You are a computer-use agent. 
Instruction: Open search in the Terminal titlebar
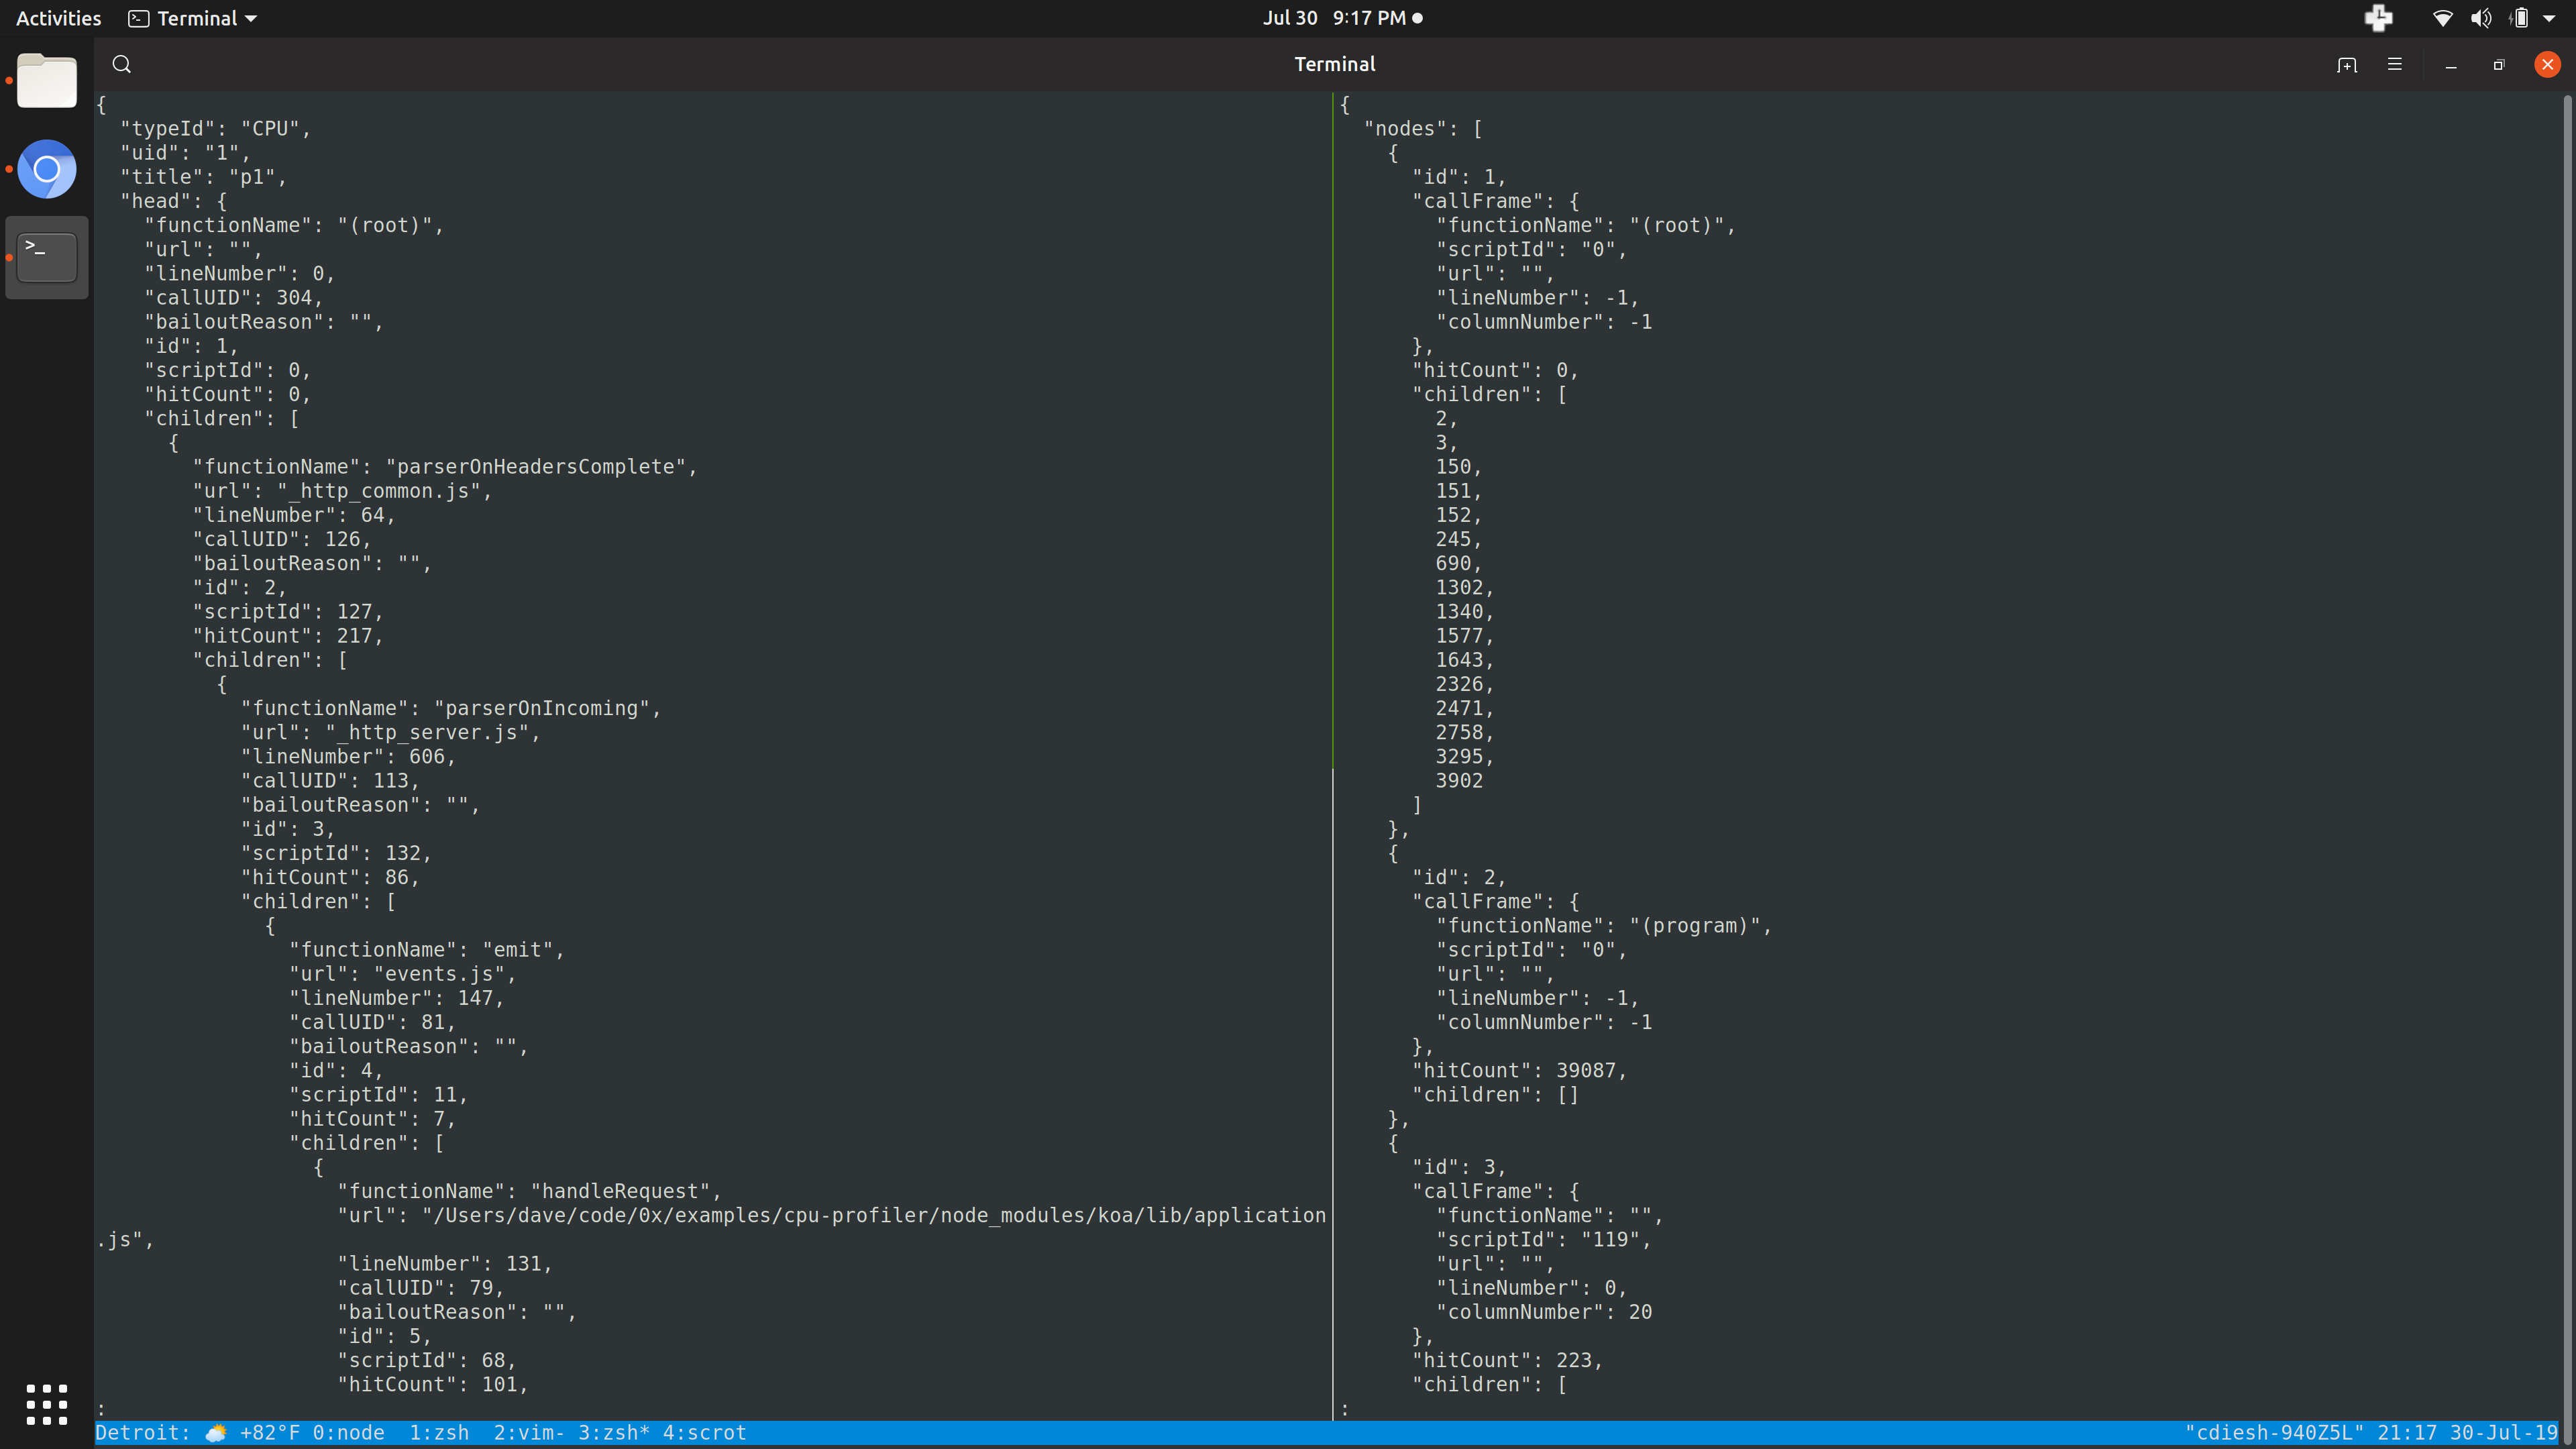point(122,63)
